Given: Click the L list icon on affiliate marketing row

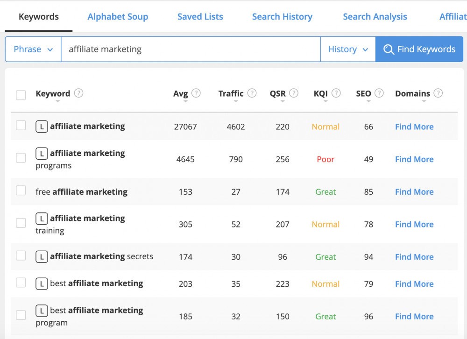Looking at the screenshot, I should coord(42,127).
